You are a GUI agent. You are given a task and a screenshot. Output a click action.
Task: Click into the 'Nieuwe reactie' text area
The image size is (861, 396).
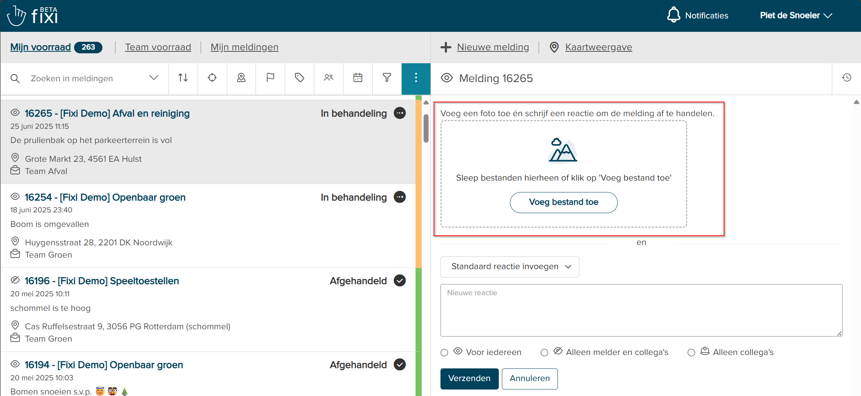[641, 311]
